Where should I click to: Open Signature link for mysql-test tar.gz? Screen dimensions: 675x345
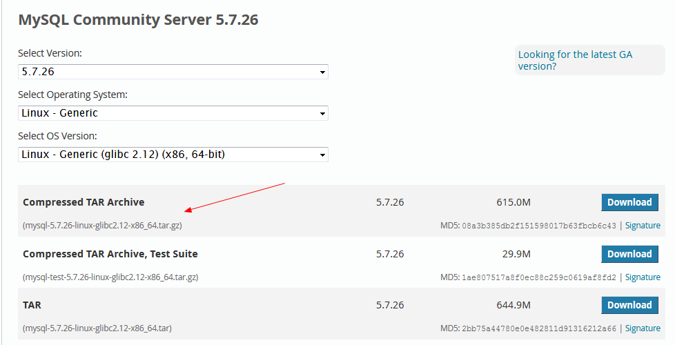(643, 277)
